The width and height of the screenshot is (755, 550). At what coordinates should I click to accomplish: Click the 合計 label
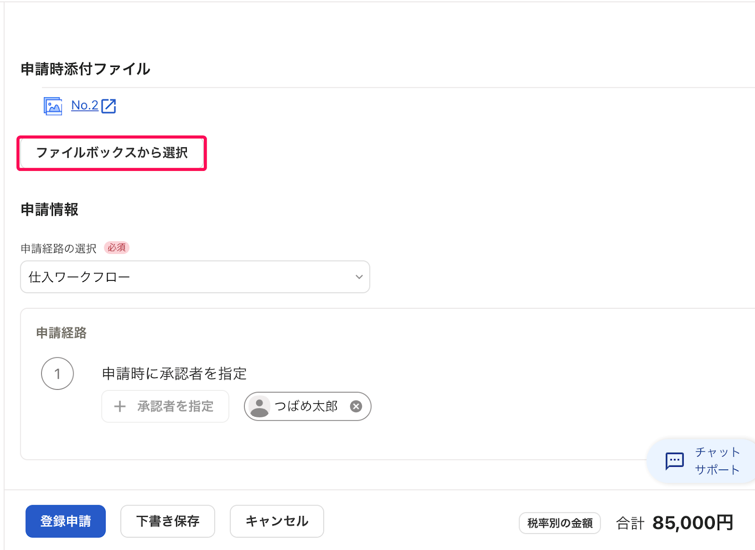coord(630,523)
